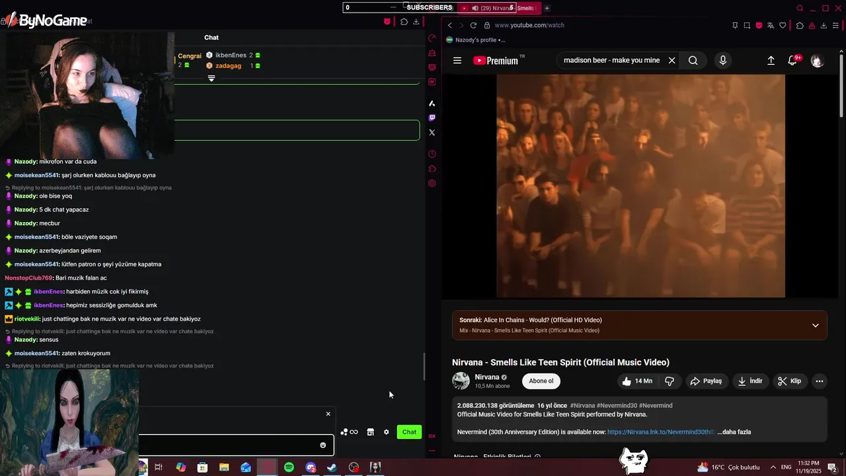The width and height of the screenshot is (846, 476).
Task: Open Spotify from the taskbar
Action: [289, 467]
